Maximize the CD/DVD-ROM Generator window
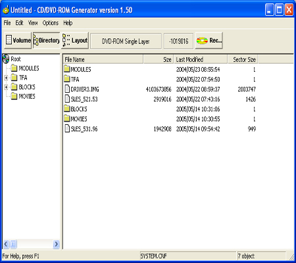The image size is (296, 263). 279,10
